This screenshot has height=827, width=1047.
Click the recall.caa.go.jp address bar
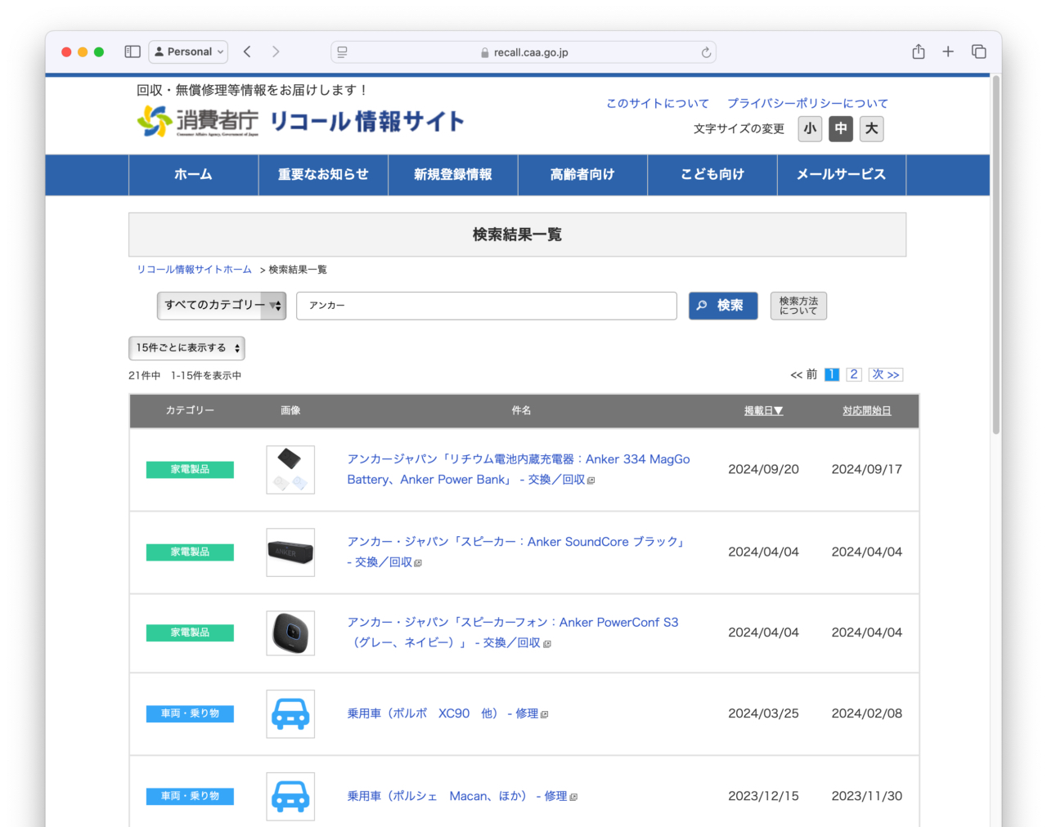pyautogui.click(x=523, y=52)
